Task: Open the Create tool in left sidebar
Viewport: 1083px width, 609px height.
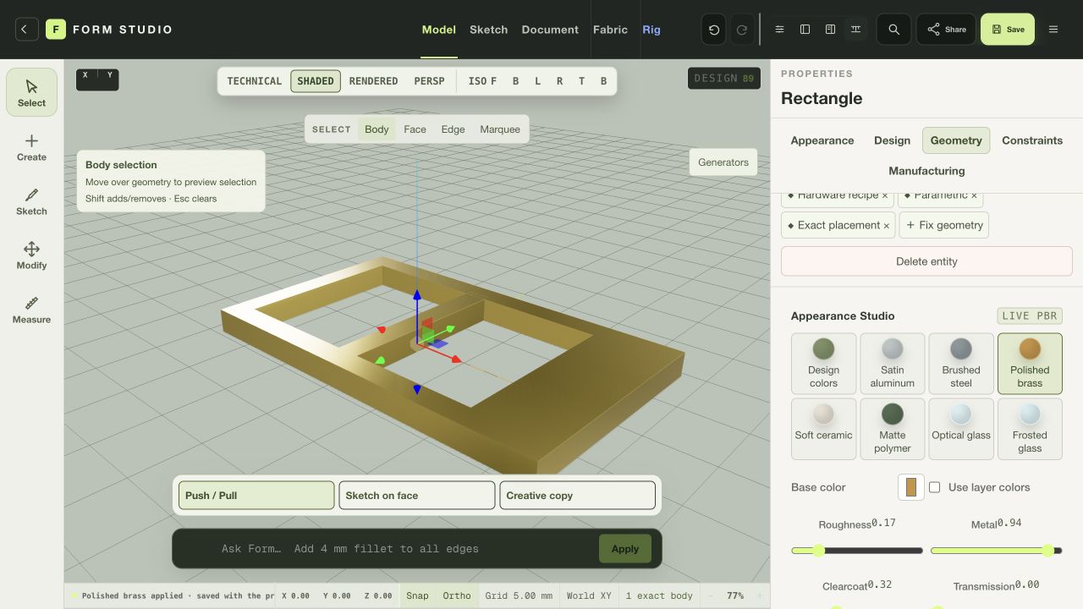Action: 32,147
